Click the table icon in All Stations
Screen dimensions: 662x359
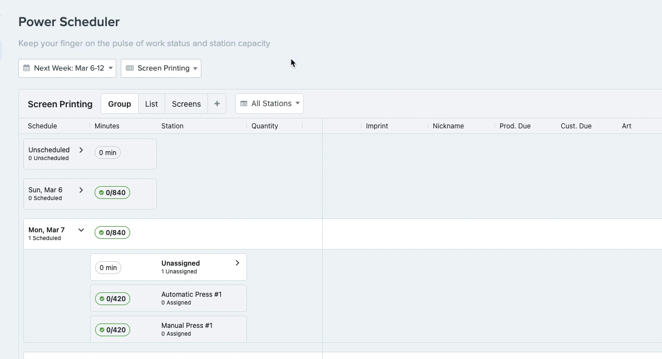click(x=244, y=103)
